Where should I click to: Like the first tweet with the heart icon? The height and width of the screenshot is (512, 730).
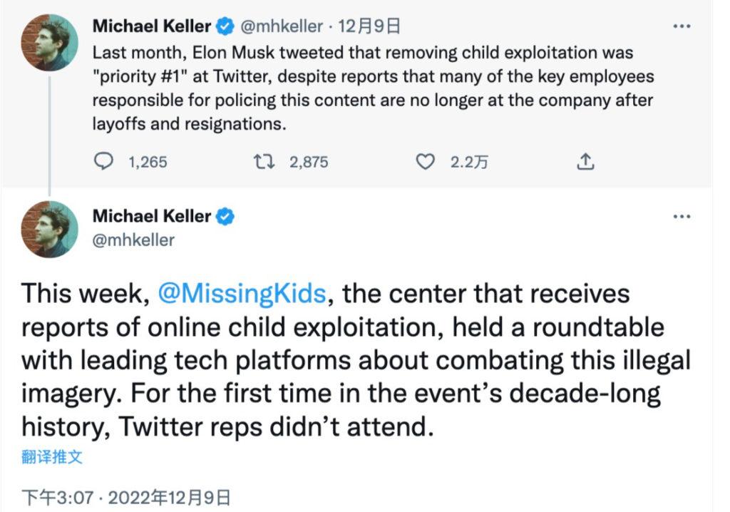425,162
